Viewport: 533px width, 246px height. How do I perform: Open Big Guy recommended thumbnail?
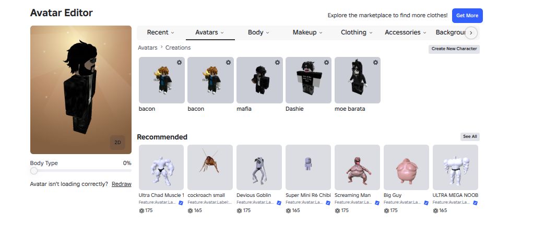pos(406,168)
